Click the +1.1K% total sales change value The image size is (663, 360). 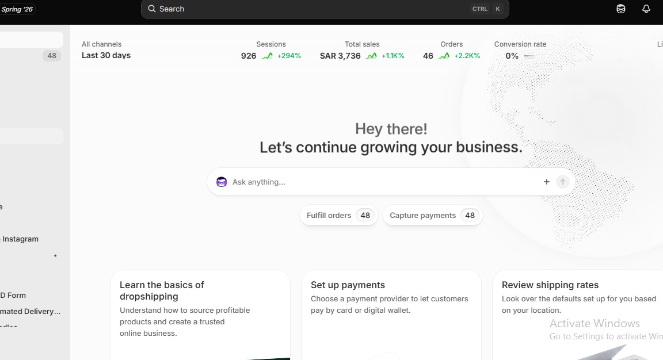pos(393,56)
